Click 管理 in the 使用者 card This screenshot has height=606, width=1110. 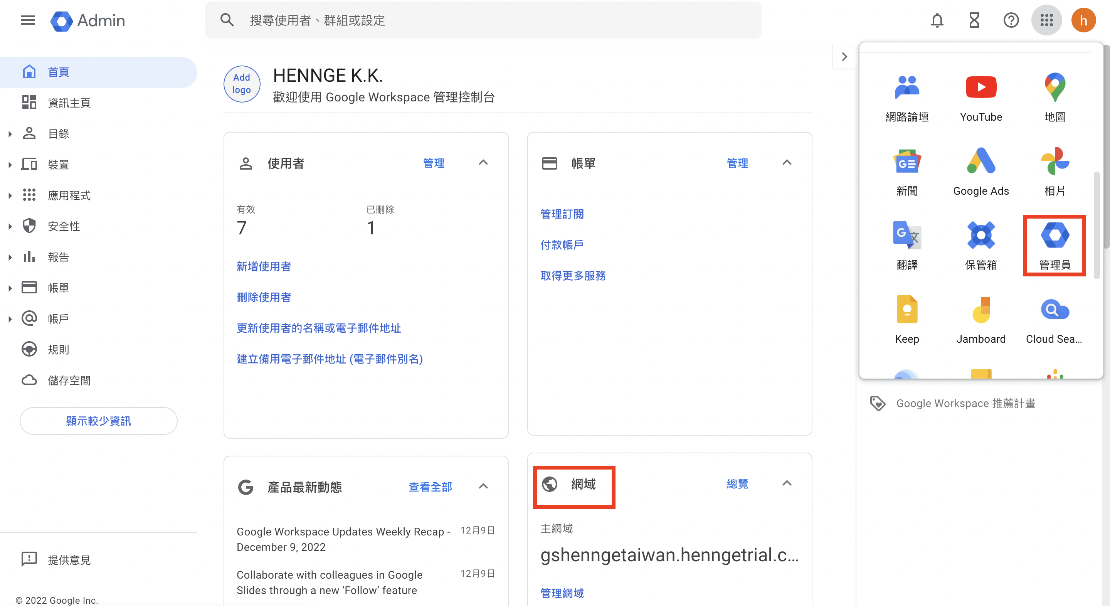[434, 163]
